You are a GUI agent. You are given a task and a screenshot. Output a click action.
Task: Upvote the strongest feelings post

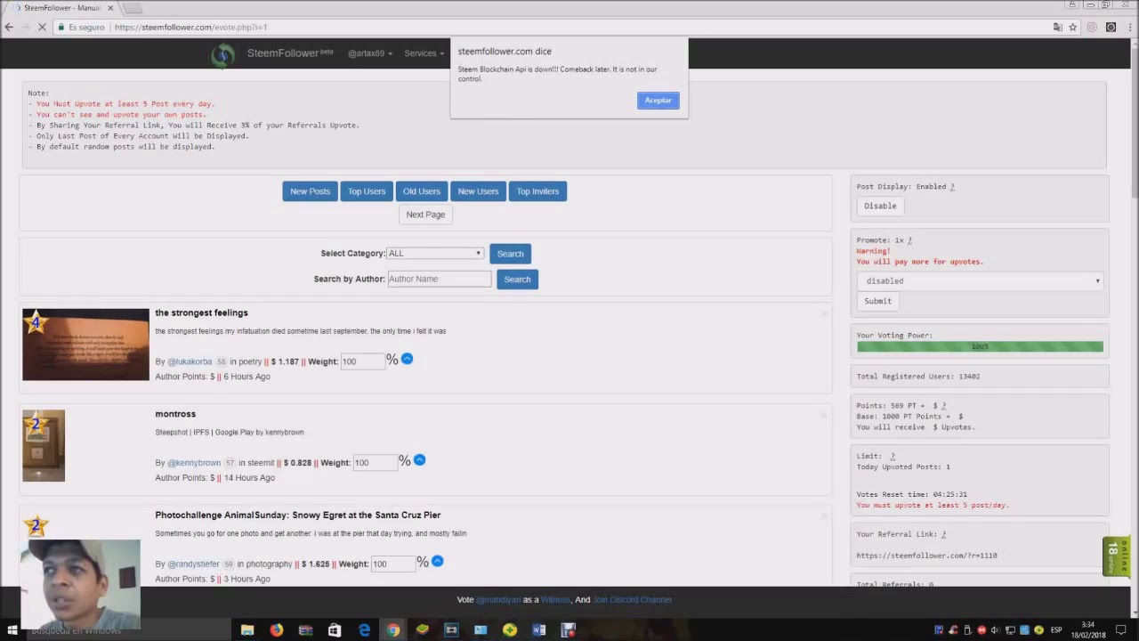(407, 359)
